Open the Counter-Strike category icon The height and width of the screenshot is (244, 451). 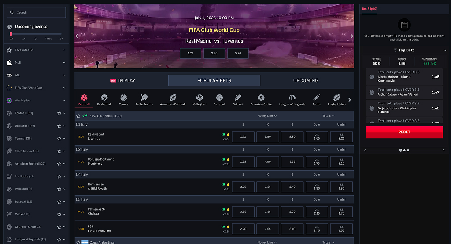pos(261,98)
